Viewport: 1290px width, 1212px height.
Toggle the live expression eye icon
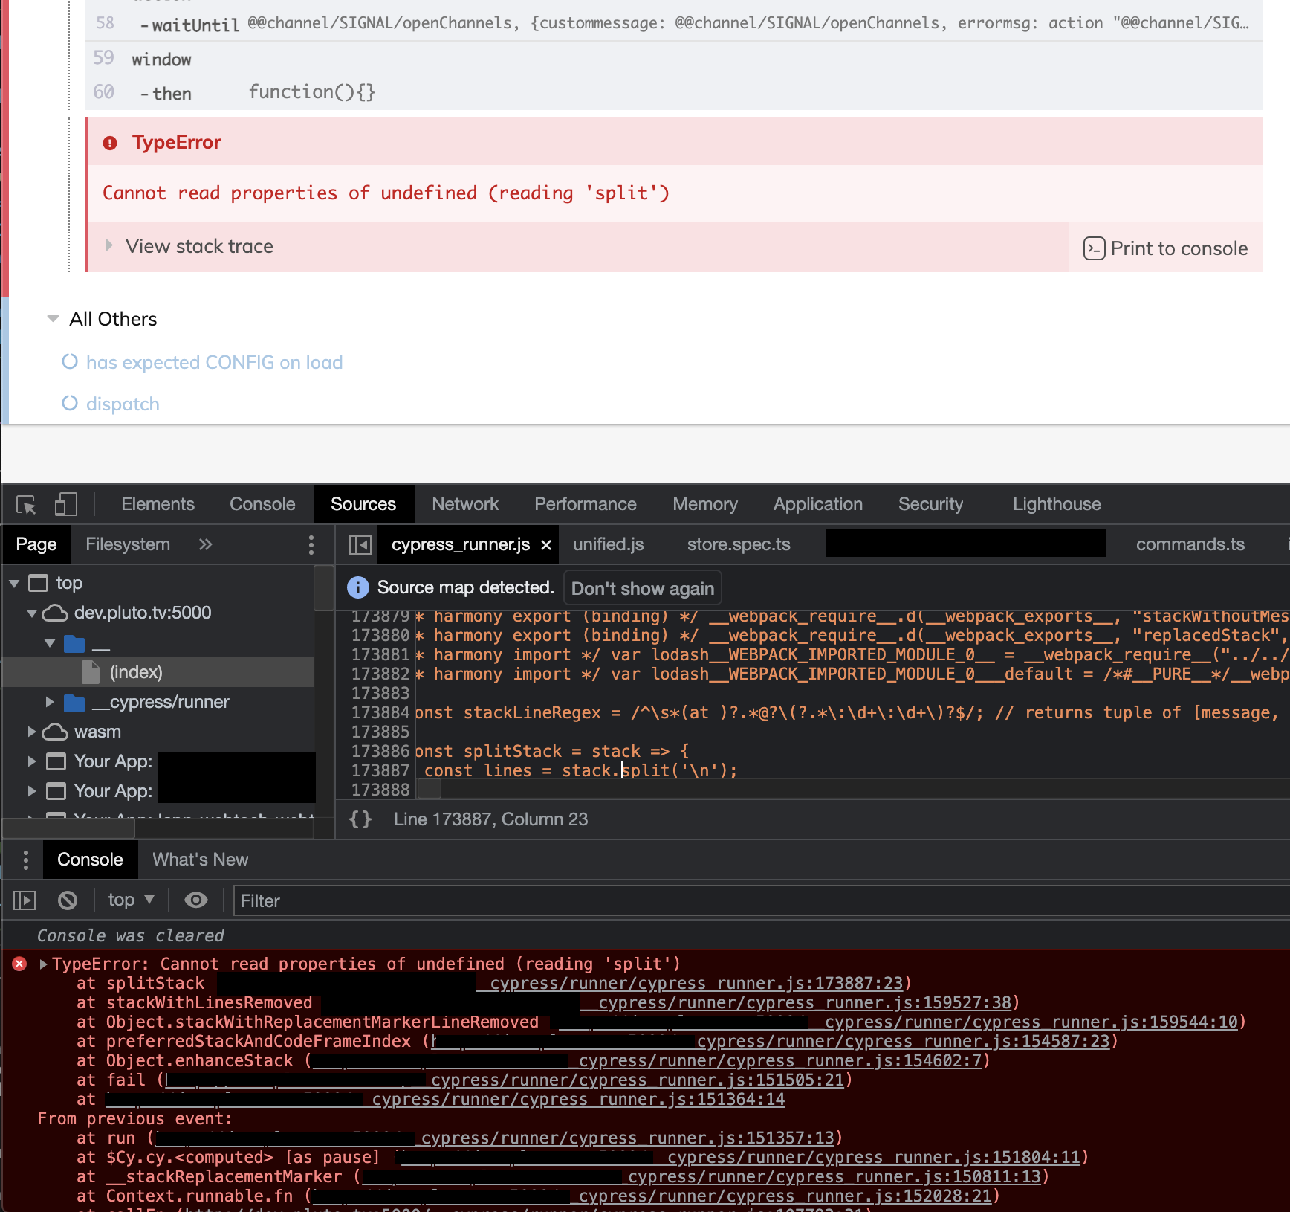click(x=195, y=900)
